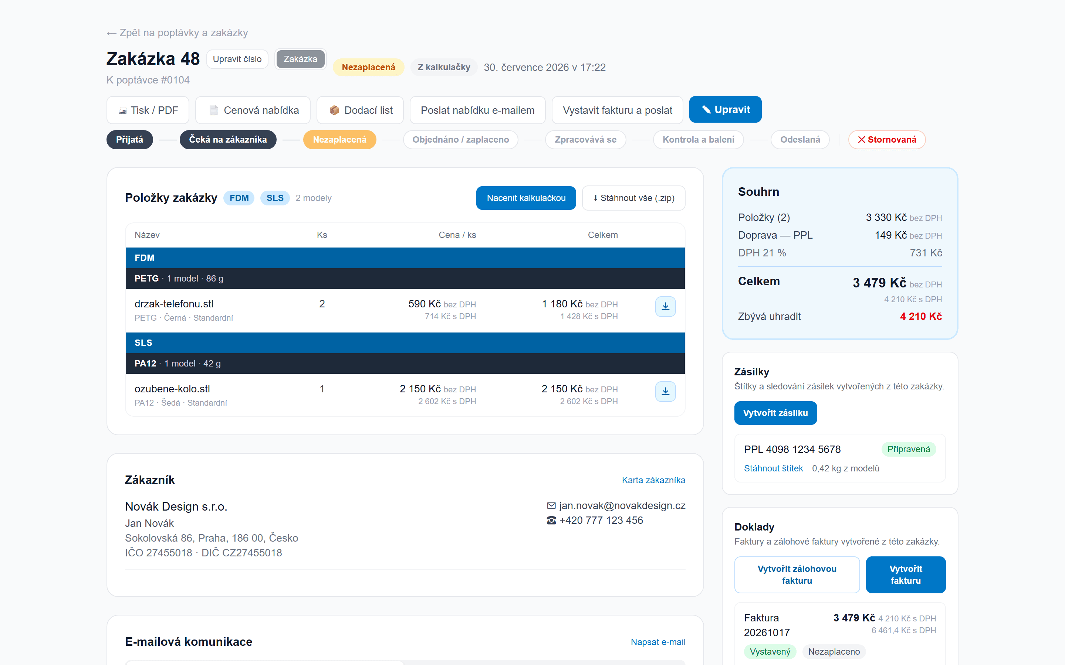Click the Název column header

tap(147, 235)
